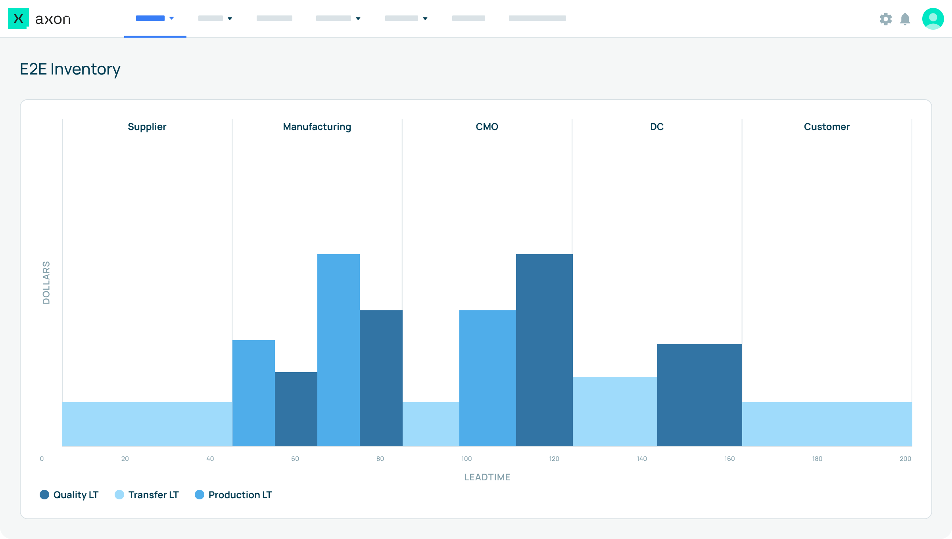Click the dark blue Quality LT swatch

tap(44, 495)
